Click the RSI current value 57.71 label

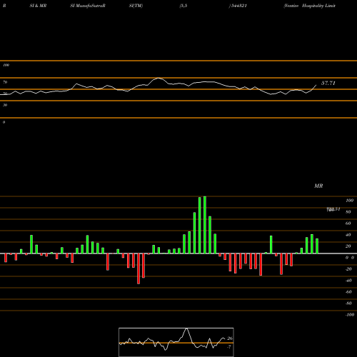[x=328, y=83]
